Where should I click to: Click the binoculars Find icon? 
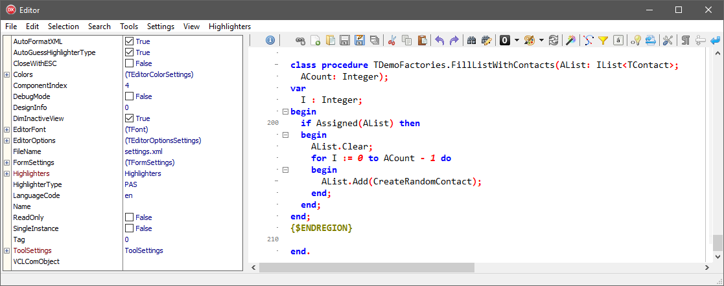point(472,40)
